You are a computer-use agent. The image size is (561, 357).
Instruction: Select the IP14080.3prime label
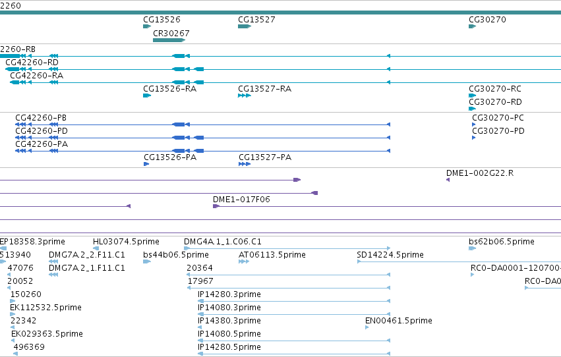[x=229, y=308]
